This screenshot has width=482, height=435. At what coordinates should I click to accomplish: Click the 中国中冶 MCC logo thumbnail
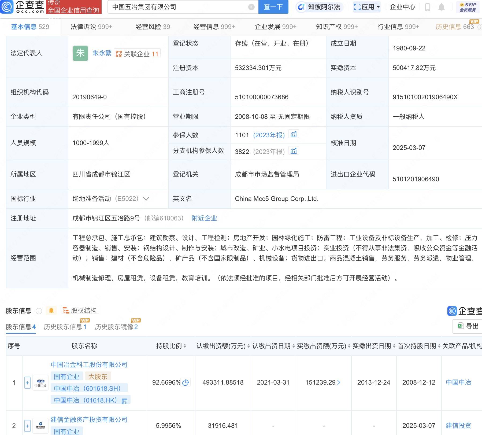click(x=40, y=383)
